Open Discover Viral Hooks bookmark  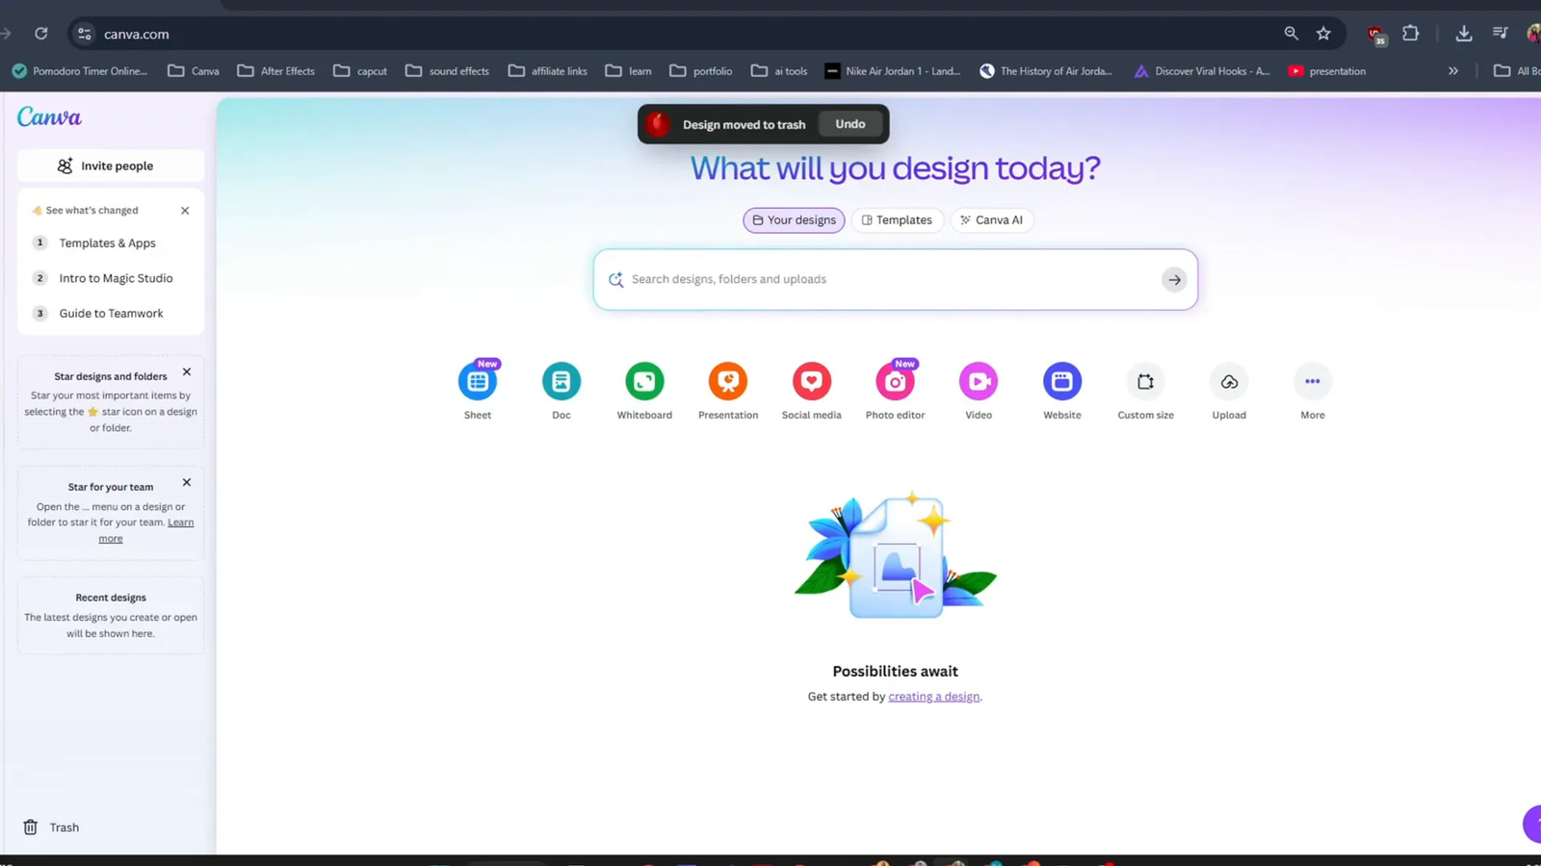pos(1202,71)
